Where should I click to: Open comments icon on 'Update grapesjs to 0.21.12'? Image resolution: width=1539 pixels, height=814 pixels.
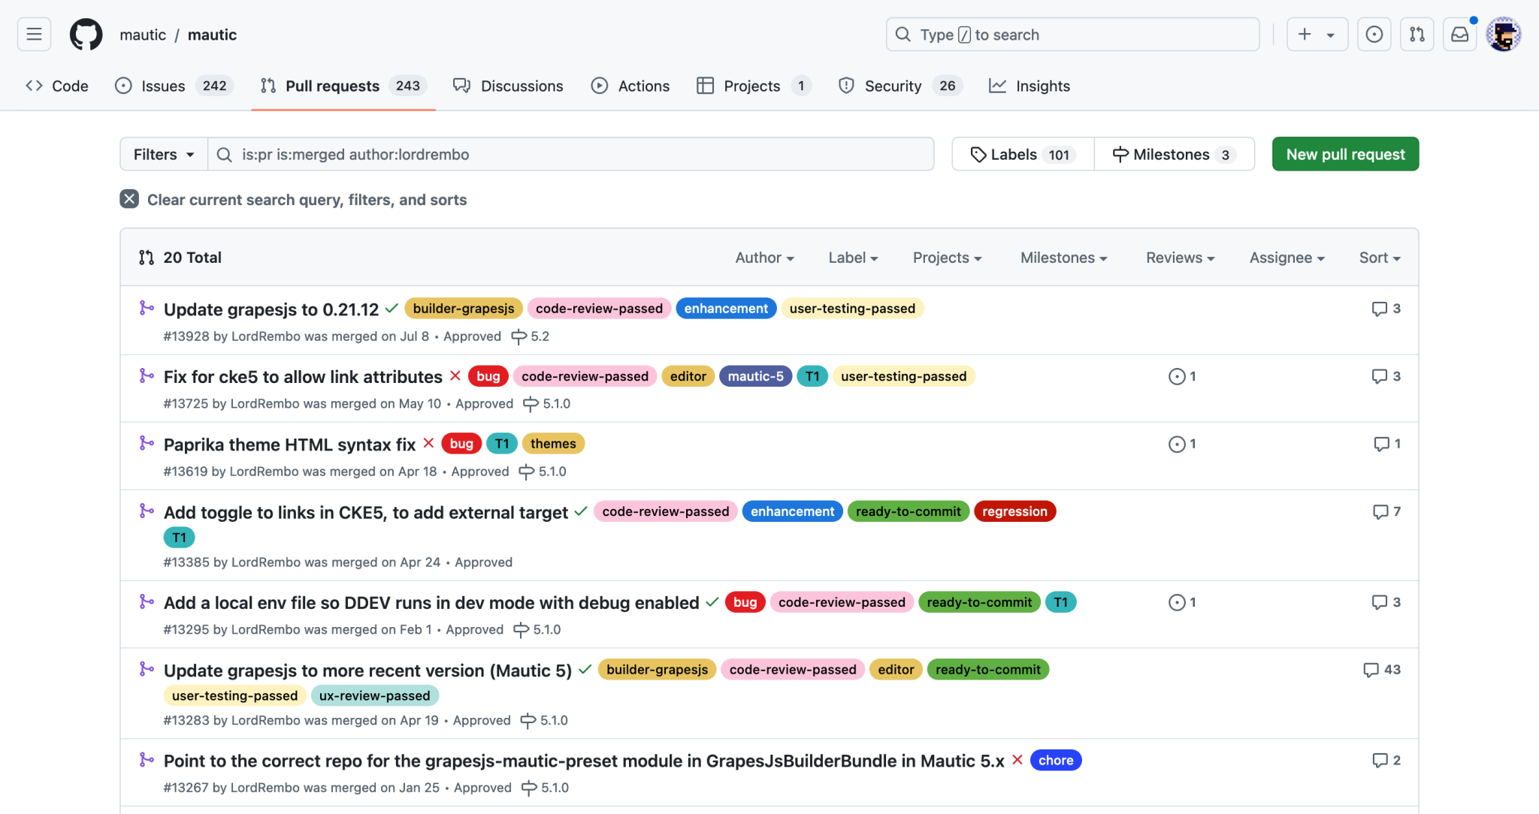(x=1386, y=309)
